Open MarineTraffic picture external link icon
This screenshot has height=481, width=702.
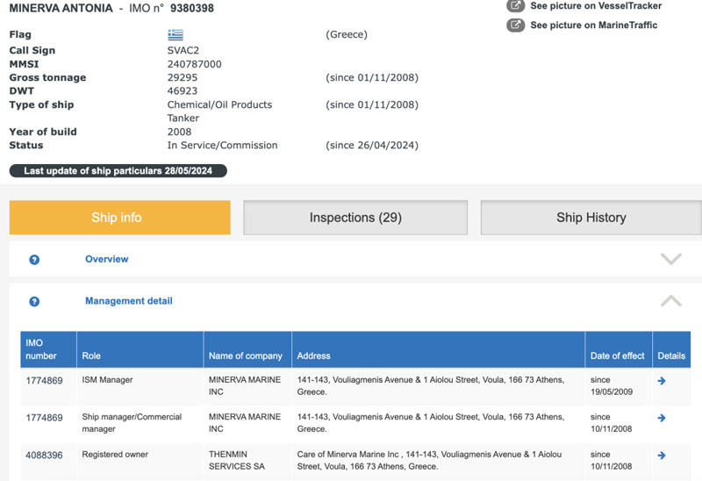[x=515, y=25]
